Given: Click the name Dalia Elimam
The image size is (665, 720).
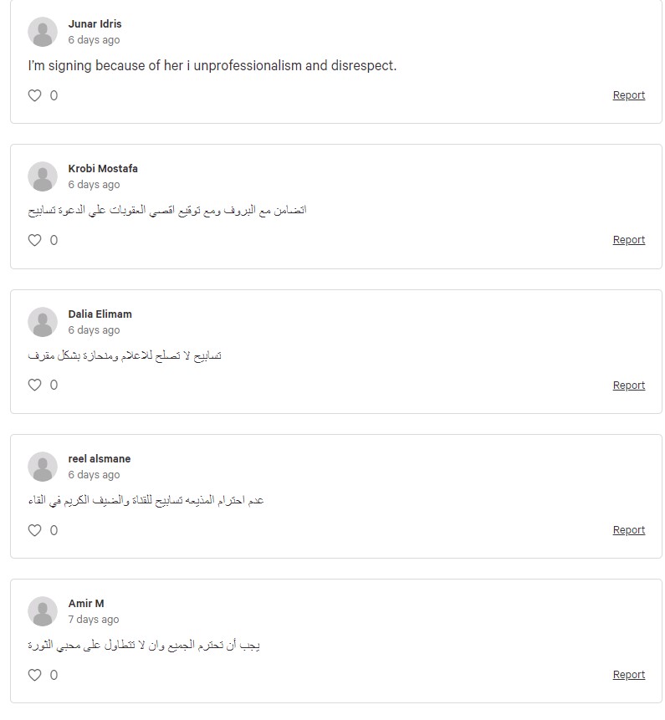Looking at the screenshot, I should [x=100, y=314].
